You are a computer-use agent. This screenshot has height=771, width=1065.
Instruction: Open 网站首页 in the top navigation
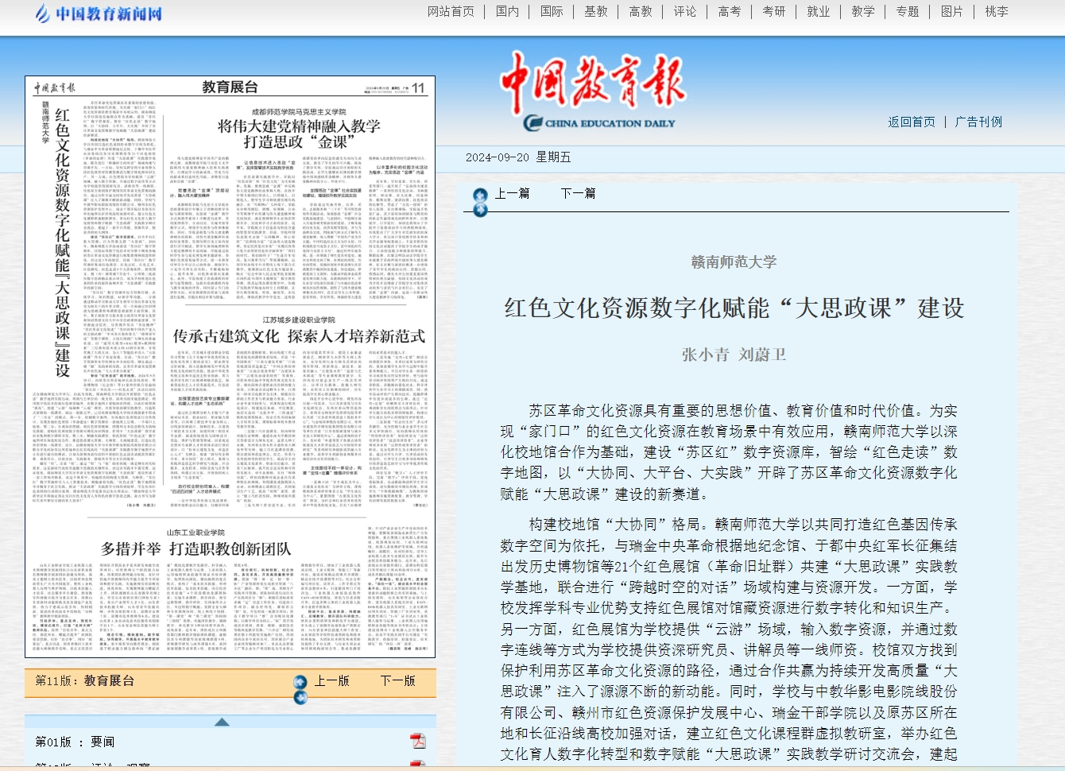coord(451,11)
